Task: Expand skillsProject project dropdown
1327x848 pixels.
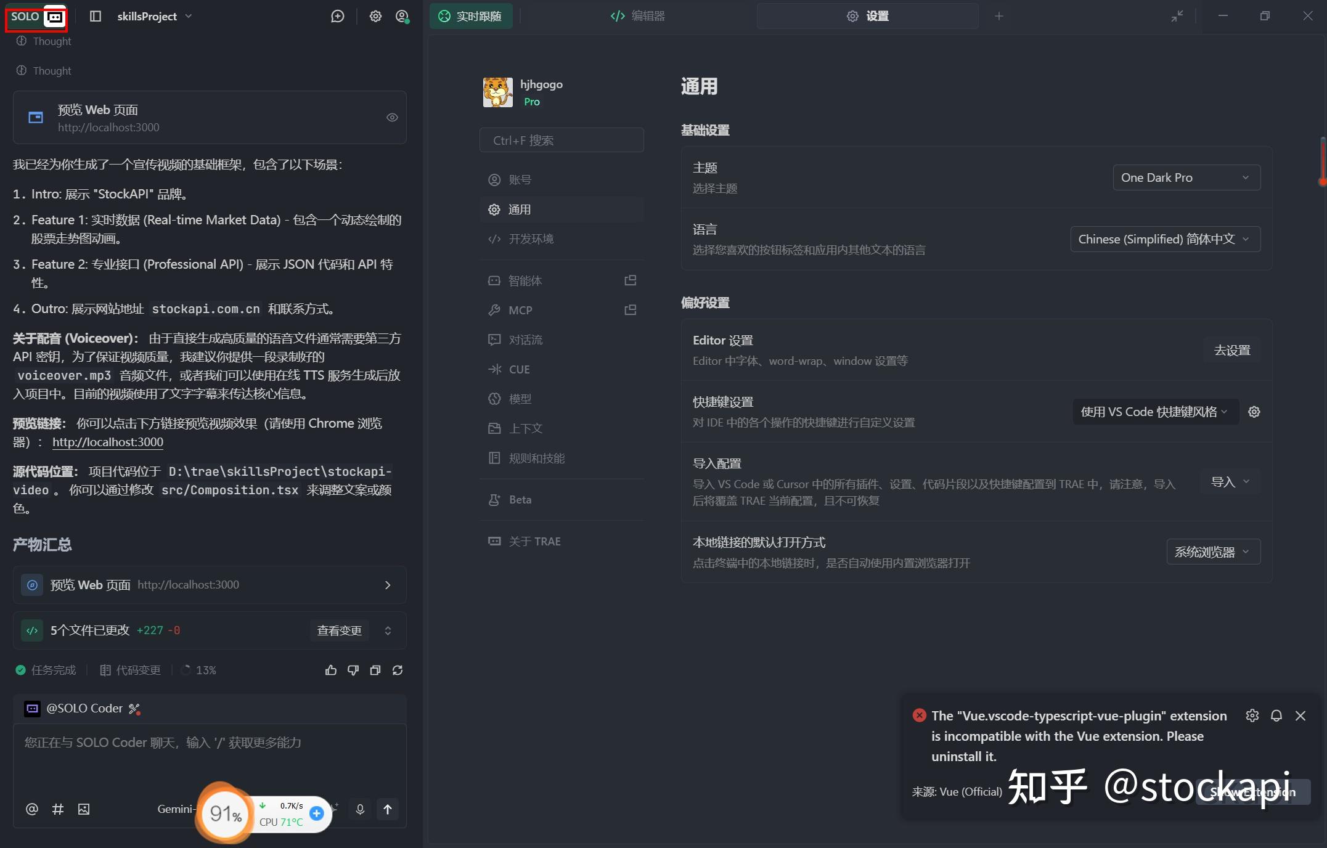Action: point(155,16)
